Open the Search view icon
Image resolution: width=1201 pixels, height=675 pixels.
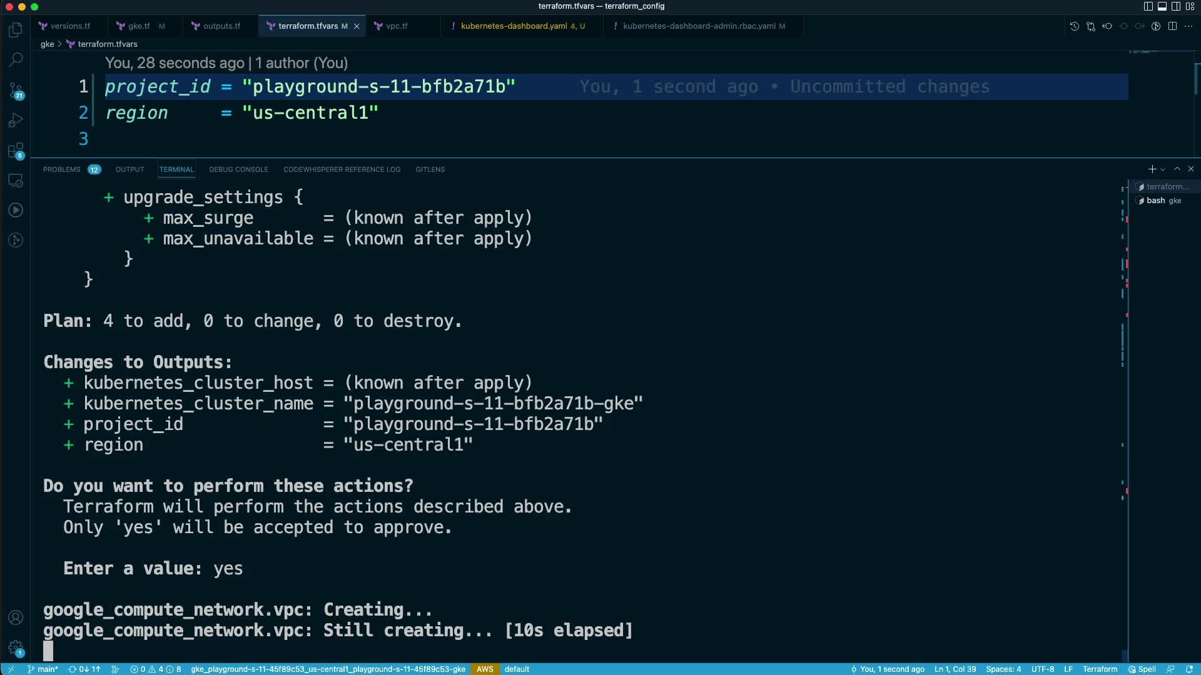pos(16,60)
